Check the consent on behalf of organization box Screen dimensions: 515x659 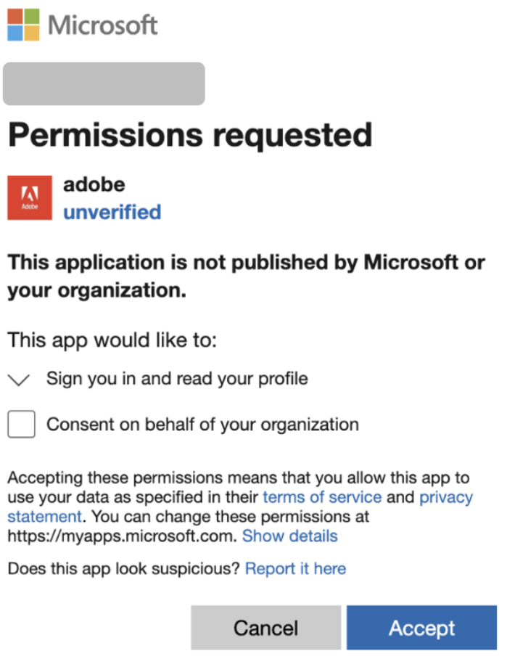21,424
